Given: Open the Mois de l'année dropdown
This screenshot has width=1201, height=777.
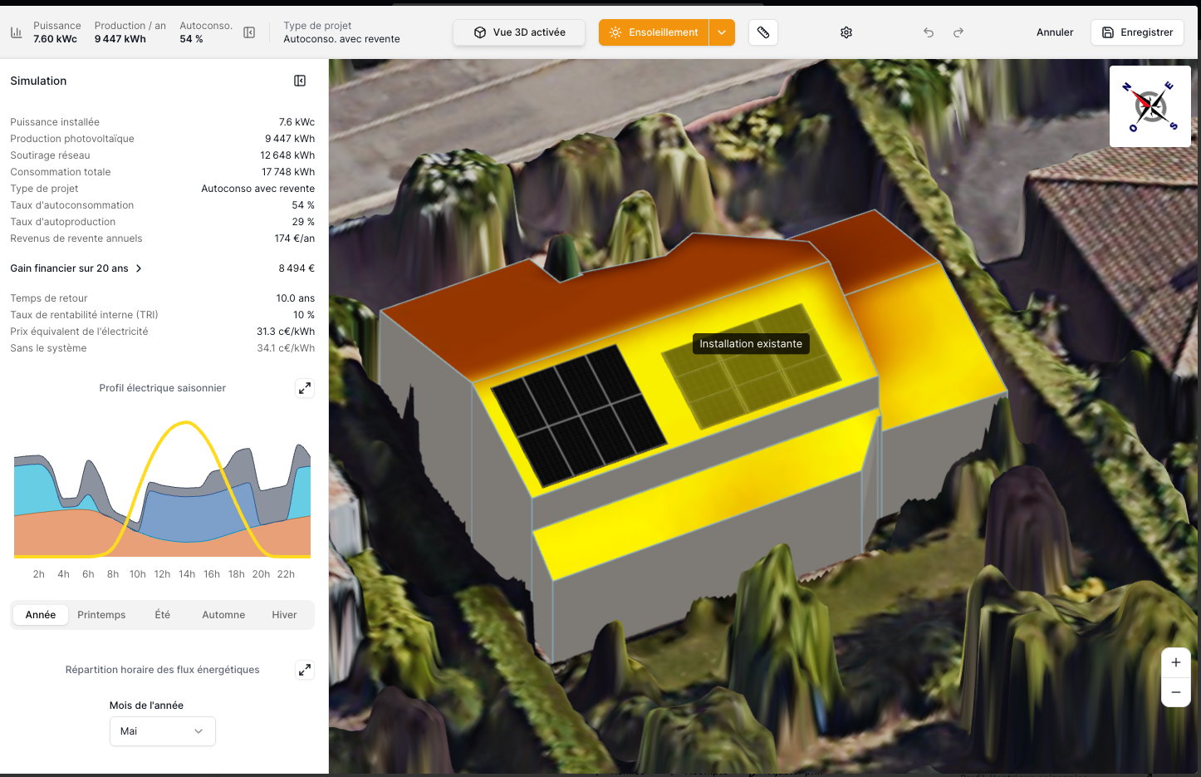Looking at the screenshot, I should click(x=162, y=731).
